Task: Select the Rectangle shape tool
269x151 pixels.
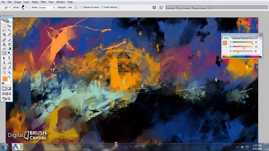Action: click(x=9, y=62)
